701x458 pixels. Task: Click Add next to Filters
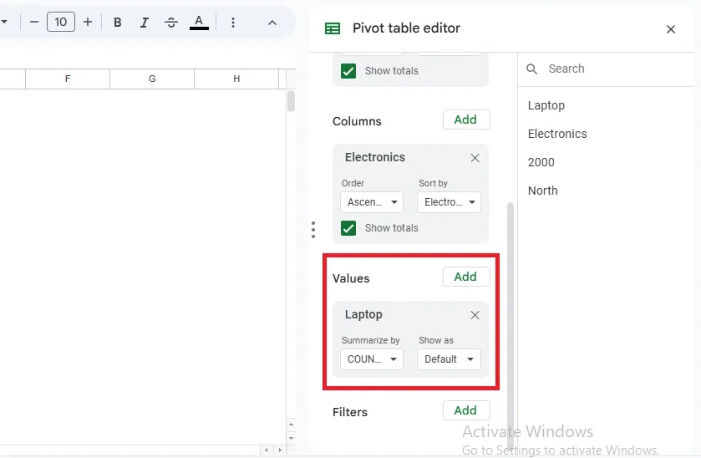[465, 410]
